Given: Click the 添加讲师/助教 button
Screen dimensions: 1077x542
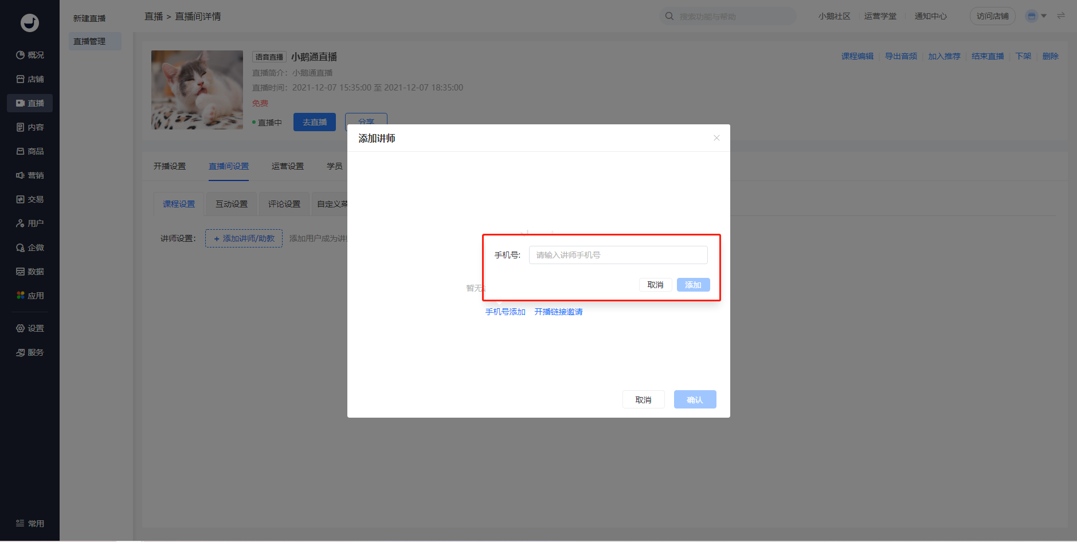Looking at the screenshot, I should [244, 238].
